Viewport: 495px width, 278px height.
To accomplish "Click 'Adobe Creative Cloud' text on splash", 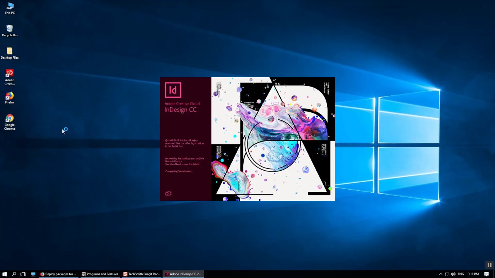I will 182,103.
